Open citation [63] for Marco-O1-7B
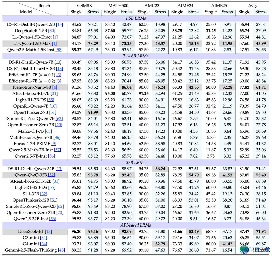 coord(48,131)
